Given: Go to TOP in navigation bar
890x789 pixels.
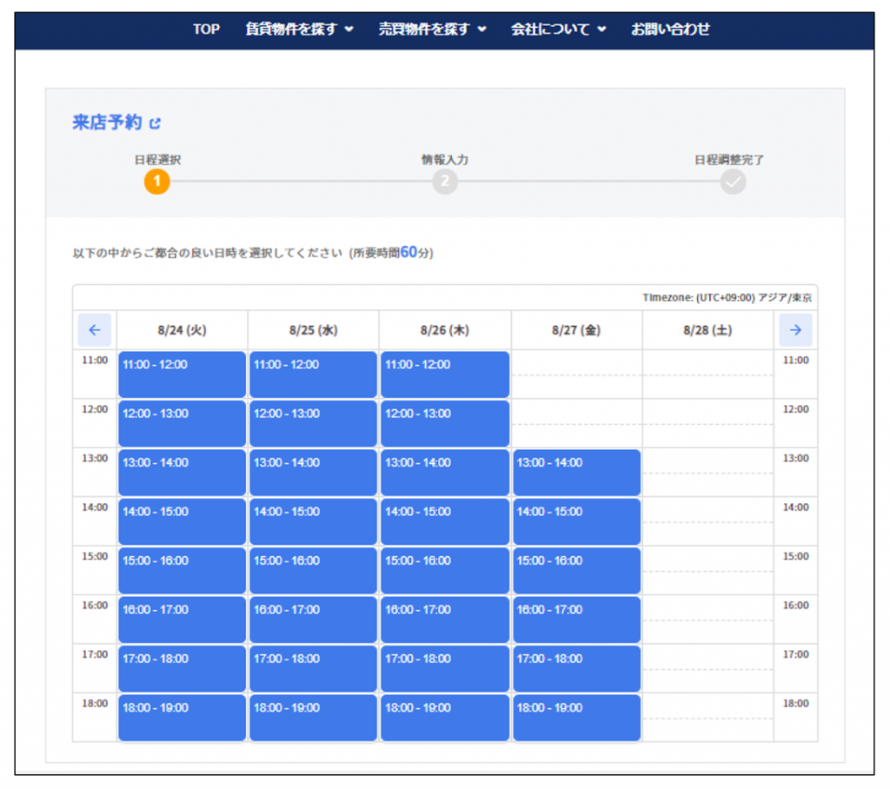Looking at the screenshot, I should [206, 30].
